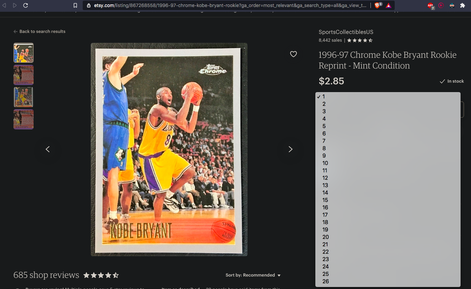Pick quantity 7 from the list
The image size is (471, 289).
[388, 141]
